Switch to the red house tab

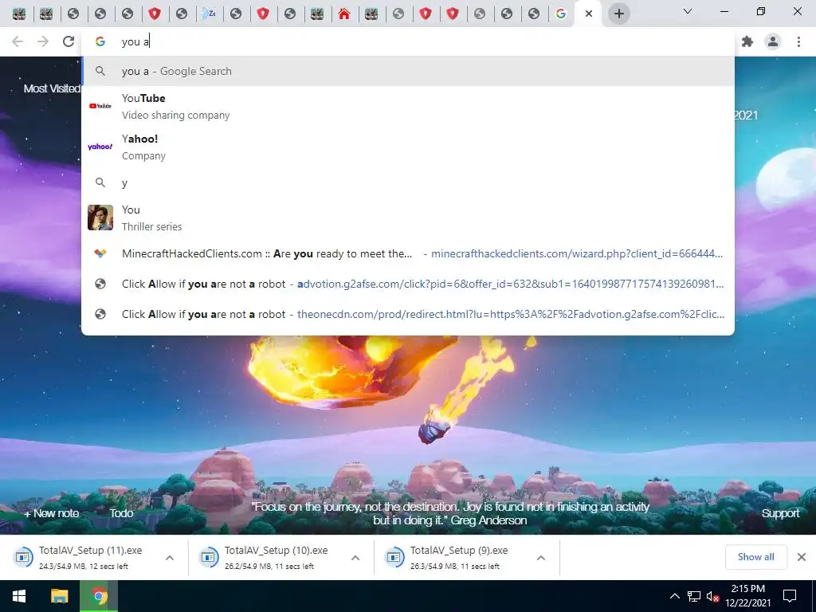click(344, 14)
